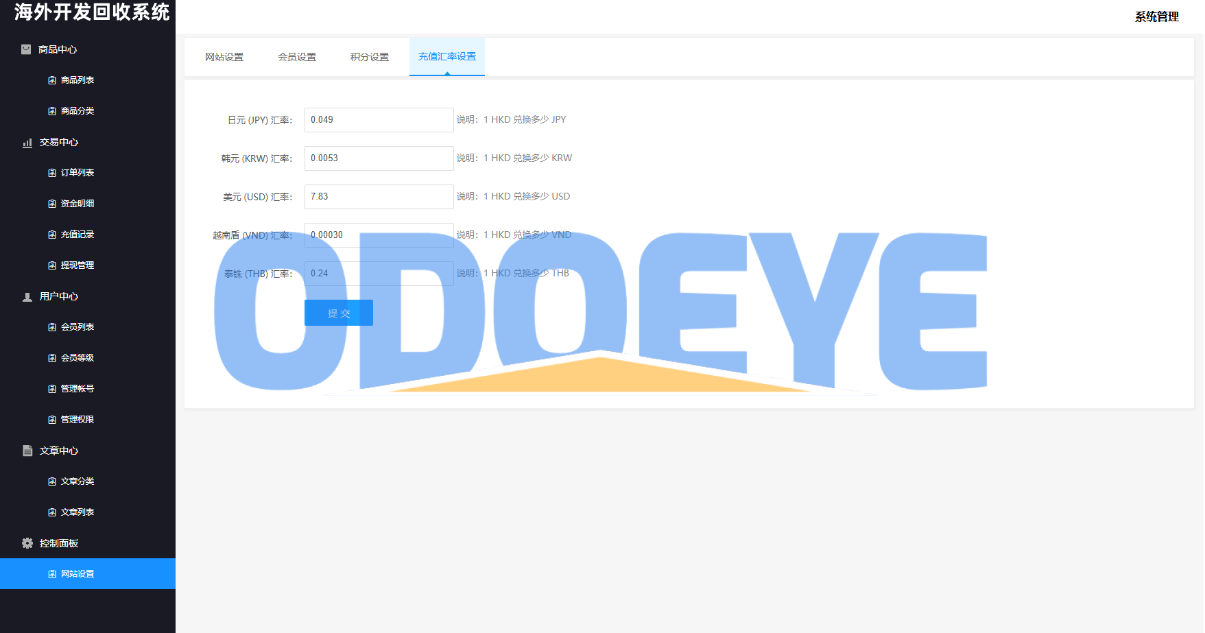Click the icon beside 订单列表
1205x633 pixels.
[52, 173]
